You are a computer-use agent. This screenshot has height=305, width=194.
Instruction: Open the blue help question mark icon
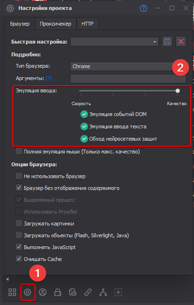pyautogui.click(x=143, y=9)
